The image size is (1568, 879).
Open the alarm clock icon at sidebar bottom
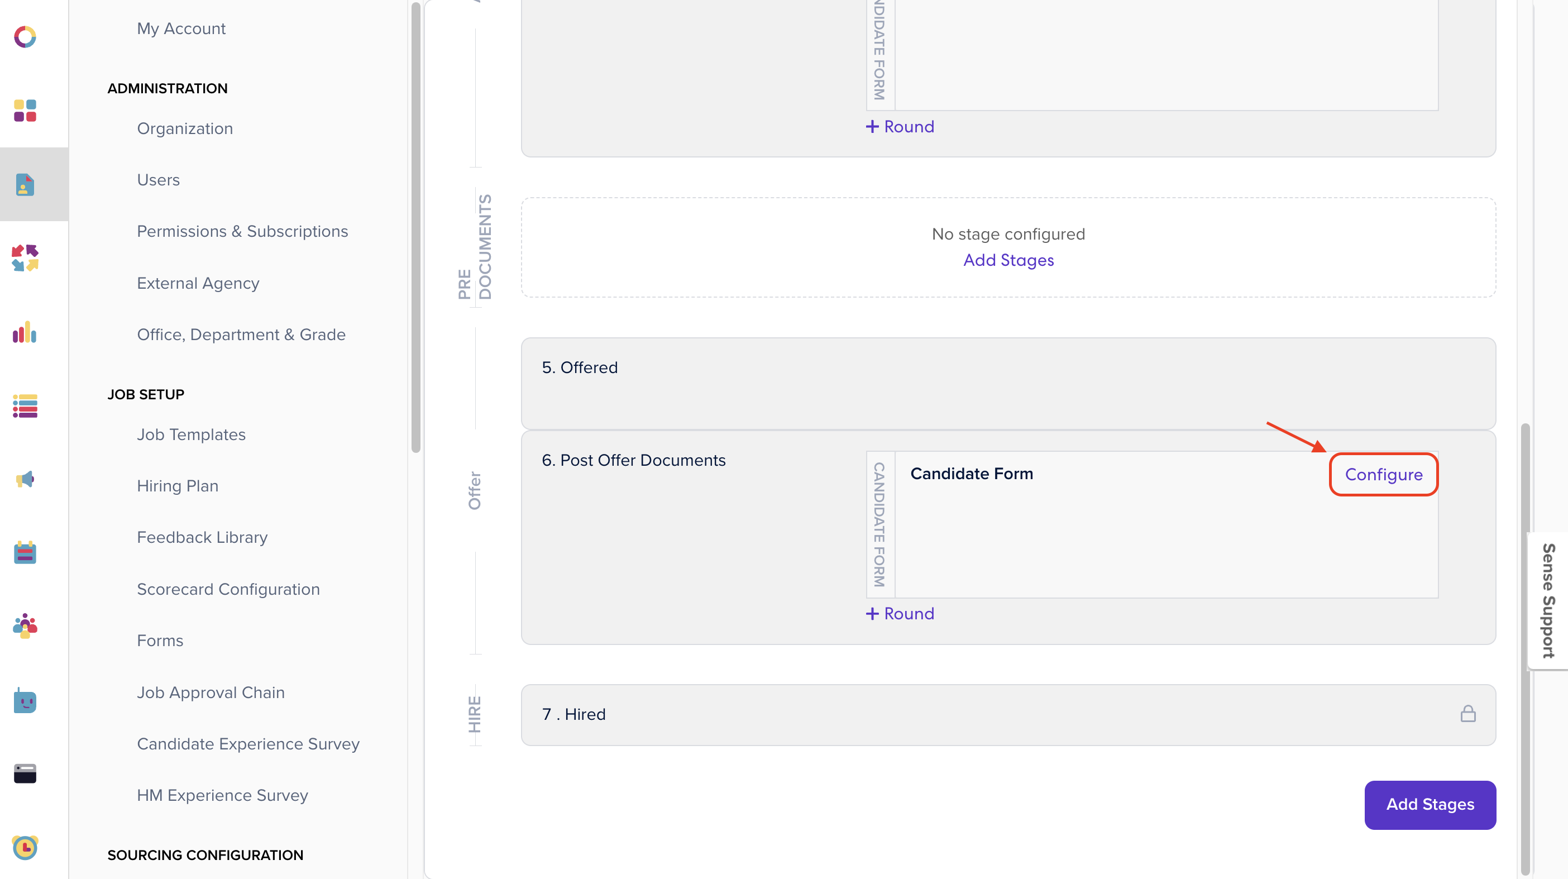point(25,847)
